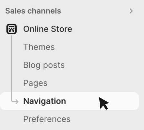Screen dimensions: 144x130
Task: Go to Blog posts
Action: tap(44, 65)
